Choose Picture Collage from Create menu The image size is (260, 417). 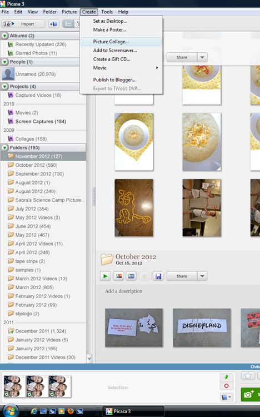click(x=121, y=42)
